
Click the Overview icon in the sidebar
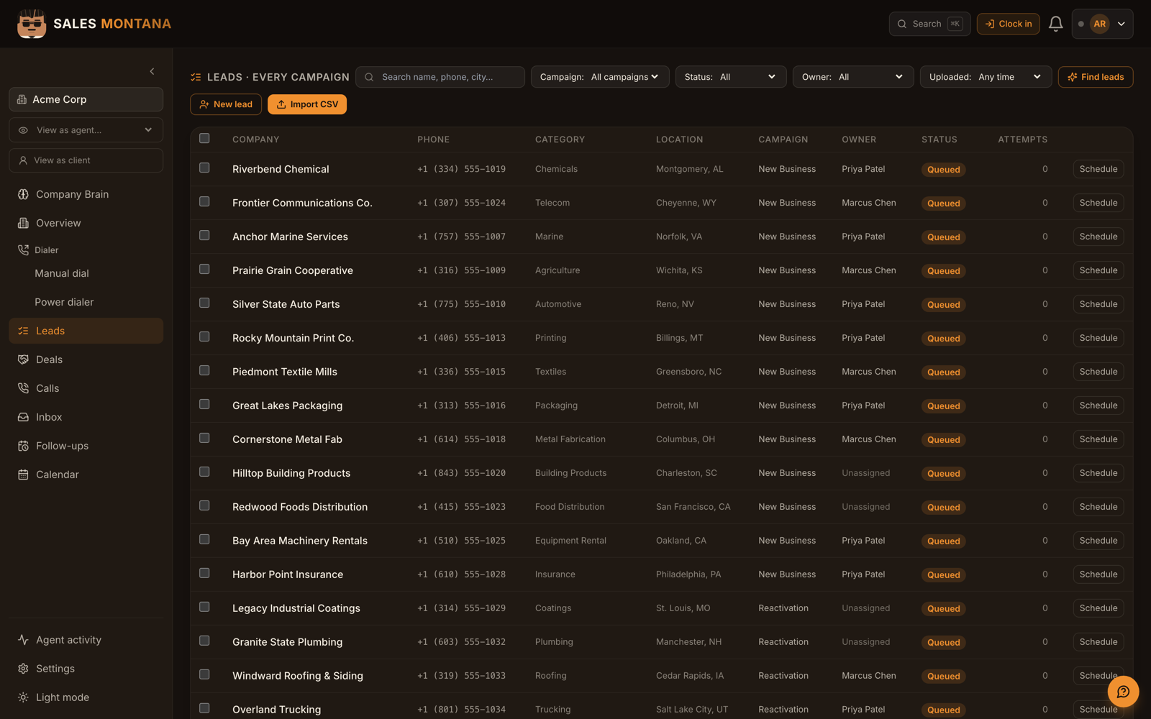(23, 223)
